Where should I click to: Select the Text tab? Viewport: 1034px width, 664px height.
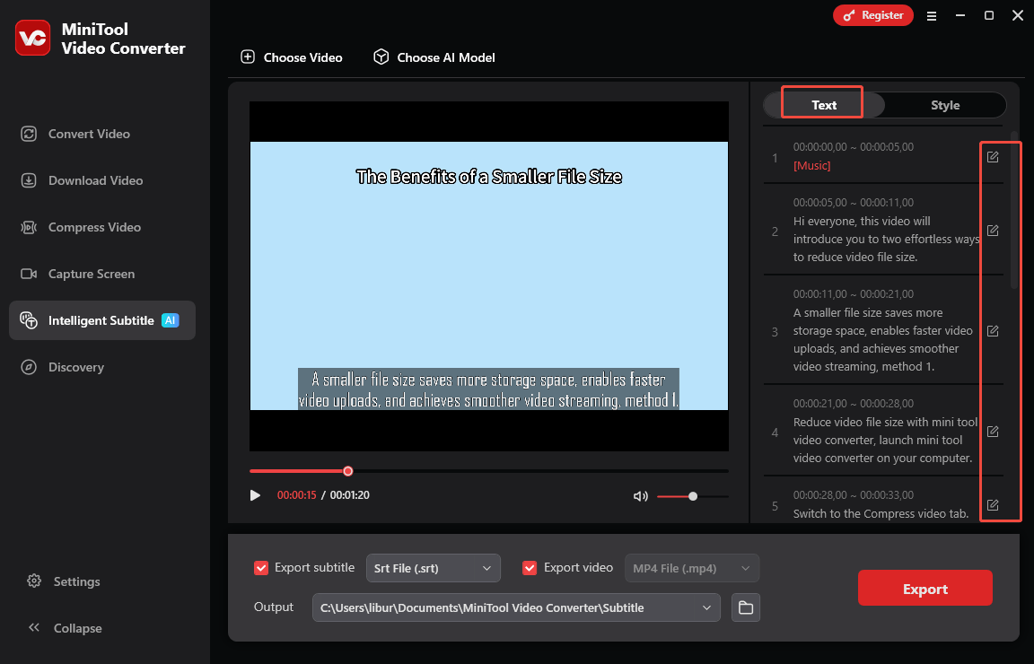(821, 103)
